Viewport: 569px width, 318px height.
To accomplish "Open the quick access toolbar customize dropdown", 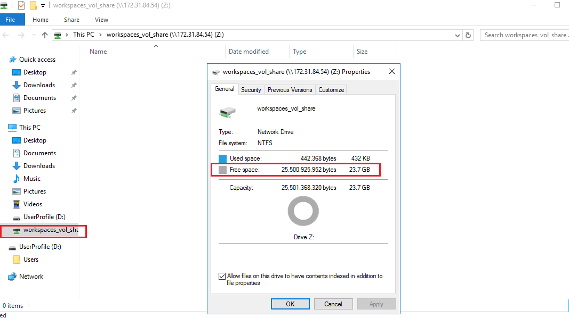I will click(x=43, y=5).
